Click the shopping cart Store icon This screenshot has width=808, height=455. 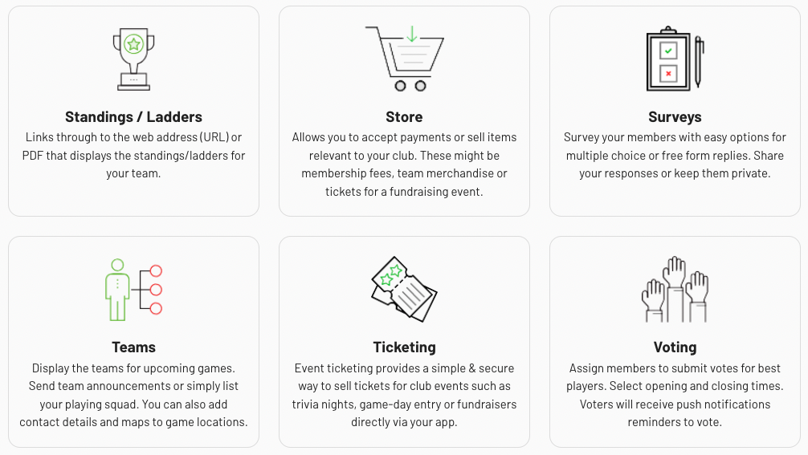[x=405, y=59]
